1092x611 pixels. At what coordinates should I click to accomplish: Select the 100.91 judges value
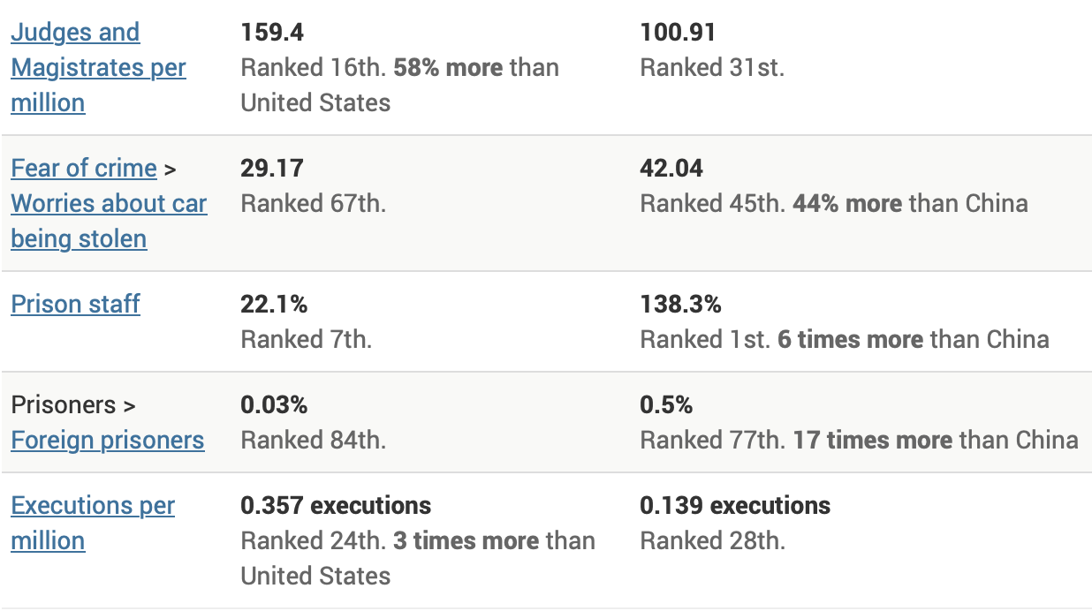[678, 33]
